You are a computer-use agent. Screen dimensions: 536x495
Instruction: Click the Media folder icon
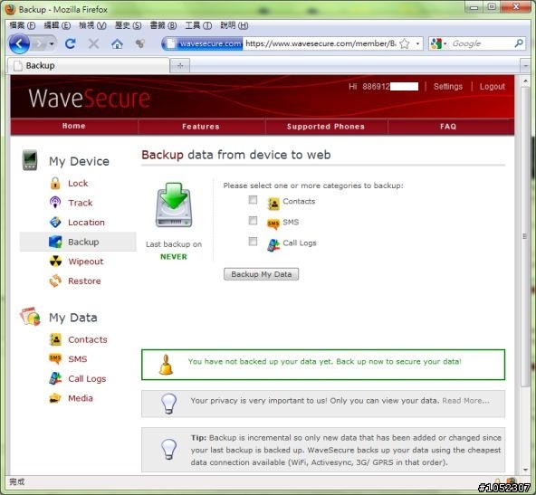(55, 398)
